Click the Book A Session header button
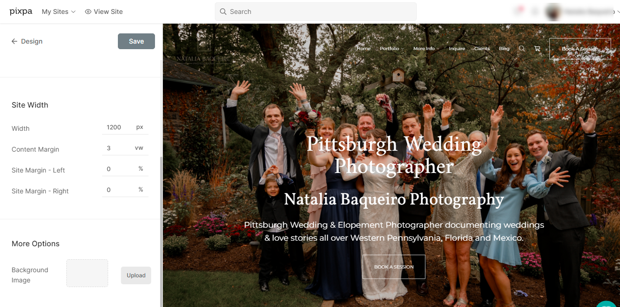Image resolution: width=620 pixels, height=307 pixels. point(580,49)
